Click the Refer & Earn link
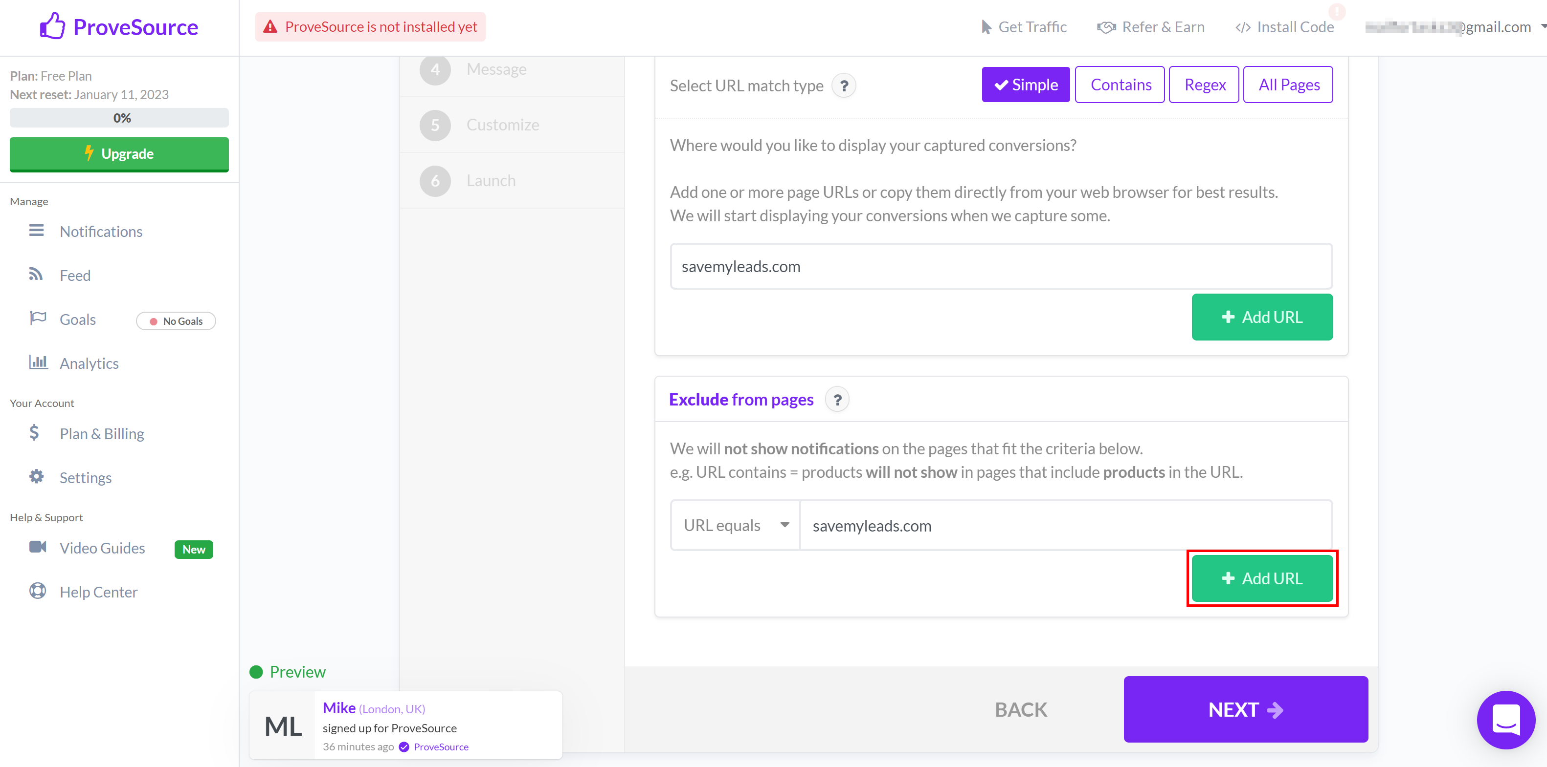The image size is (1547, 767). pos(1151,27)
